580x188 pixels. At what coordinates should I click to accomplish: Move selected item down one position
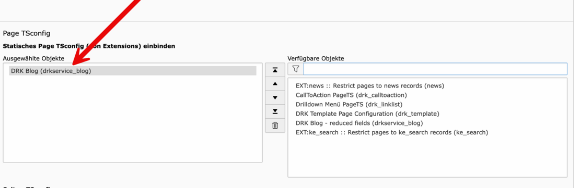coord(275,98)
